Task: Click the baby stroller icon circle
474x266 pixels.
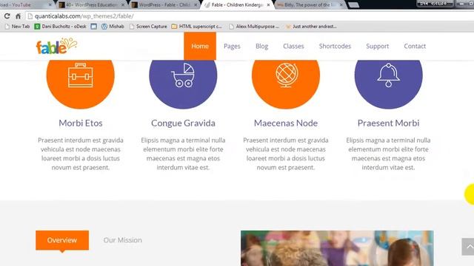Action: (x=183, y=83)
